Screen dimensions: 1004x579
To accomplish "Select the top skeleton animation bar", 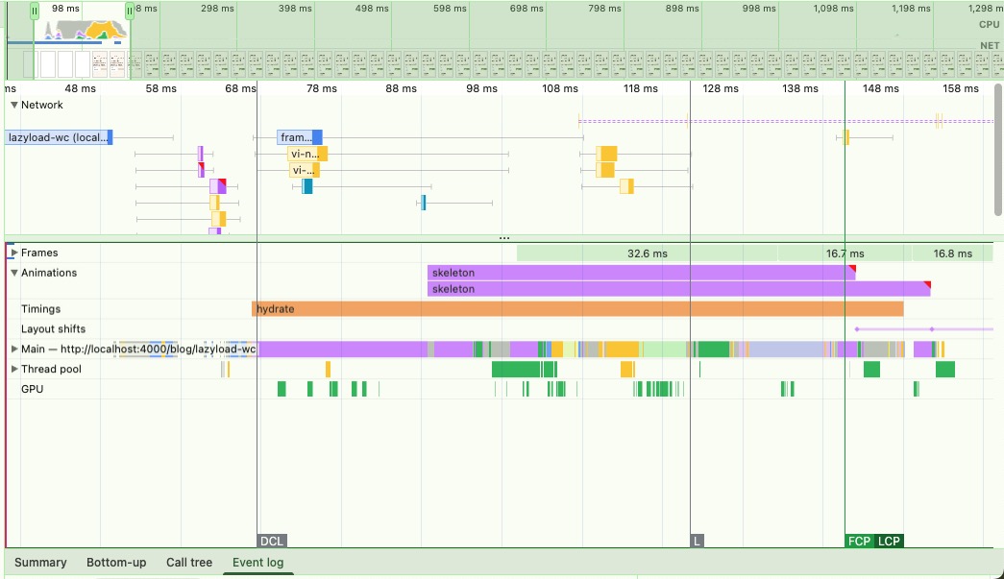I will (x=639, y=273).
